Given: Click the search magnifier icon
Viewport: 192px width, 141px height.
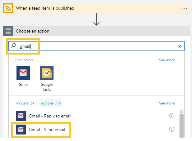Looking at the screenshot, I should (13, 46).
